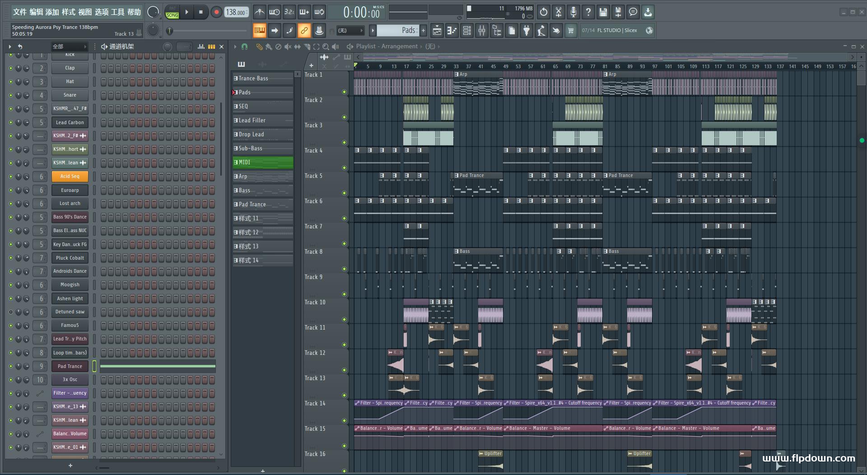Open the Piano roll icon
The image size is (867, 475).
(452, 31)
